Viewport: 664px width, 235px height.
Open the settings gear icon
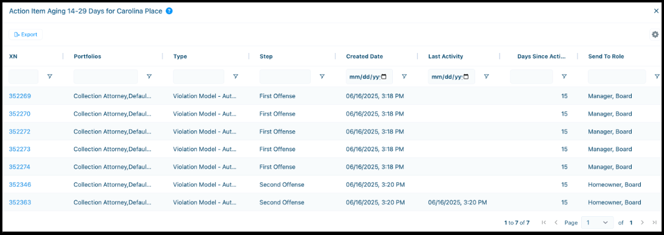tap(655, 34)
